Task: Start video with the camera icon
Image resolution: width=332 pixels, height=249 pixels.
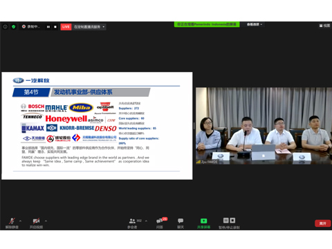Action: click(36, 223)
